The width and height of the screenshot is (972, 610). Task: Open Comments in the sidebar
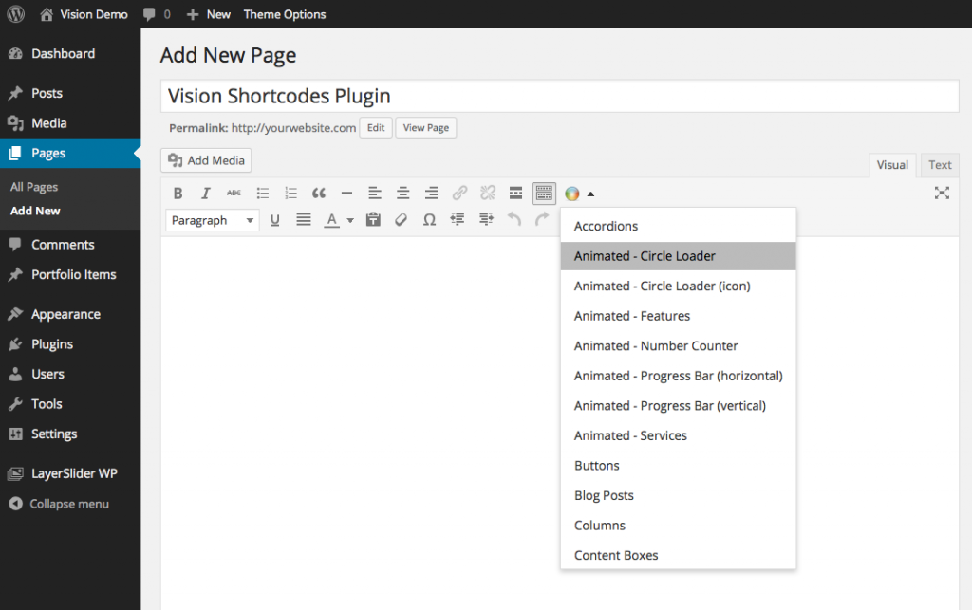[x=70, y=245]
